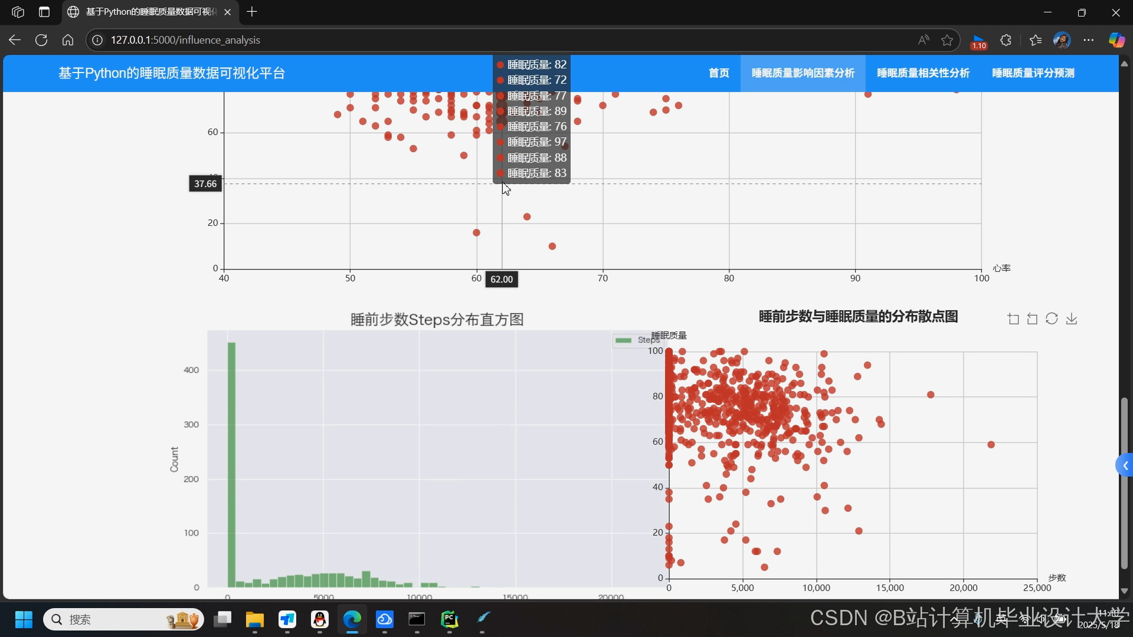Click the platform title 基于Python的睡眠质量数据可视化平台

click(172, 73)
